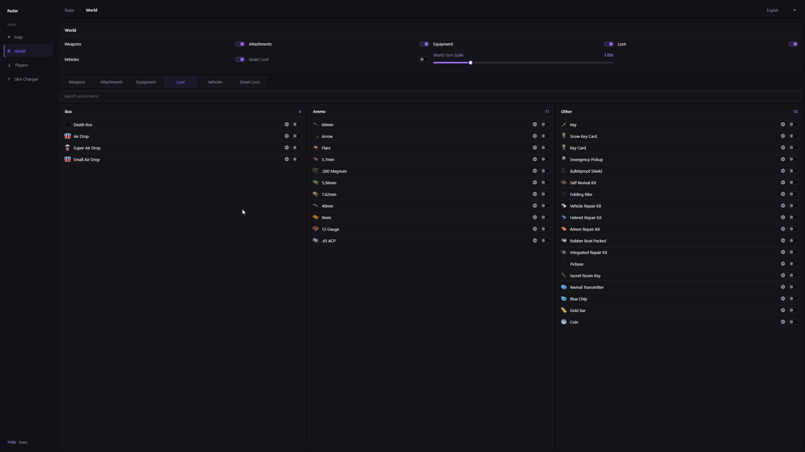Enable the Death Box toggle
Screen dimensions: 805x452
[297, 124]
